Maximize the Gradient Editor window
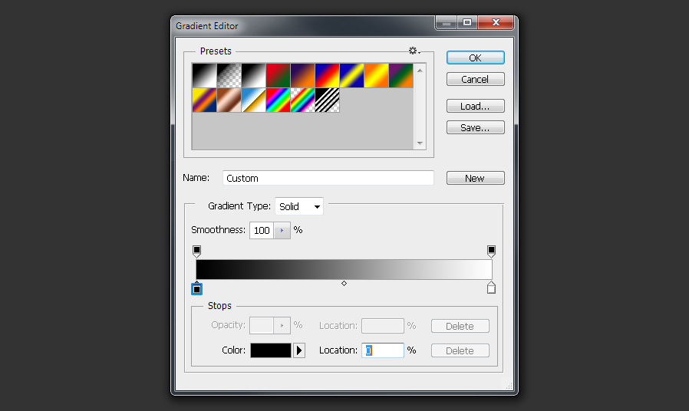Image resolution: width=689 pixels, height=411 pixels. point(467,22)
